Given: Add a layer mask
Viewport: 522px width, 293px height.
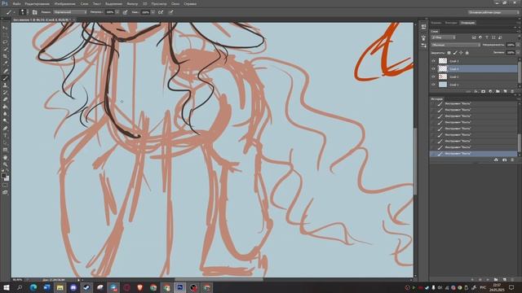Looking at the screenshot, I should coord(483,91).
